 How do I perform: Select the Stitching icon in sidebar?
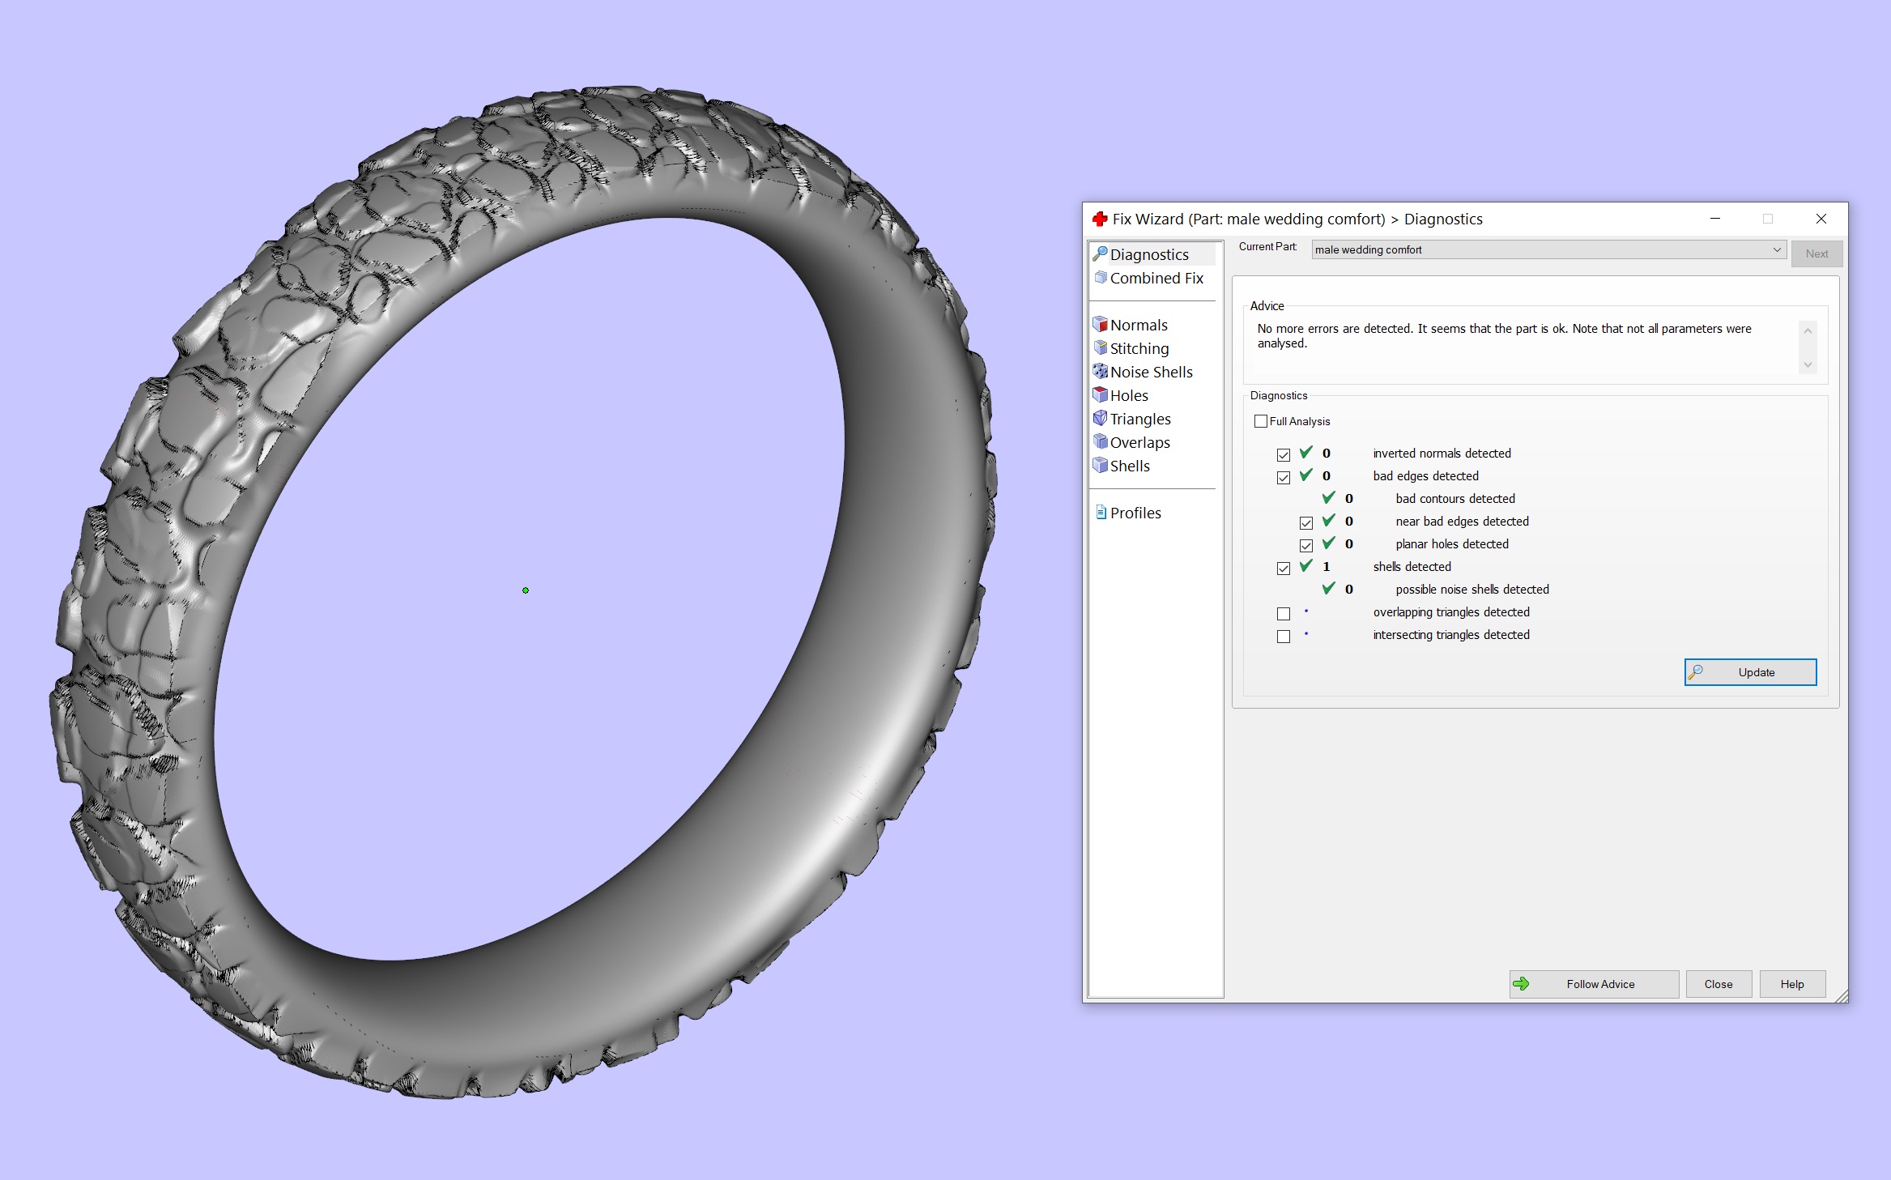point(1100,348)
